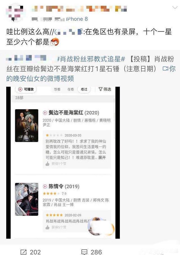
Task: Open the 筛选 filter funnel
Action: (105, 89)
